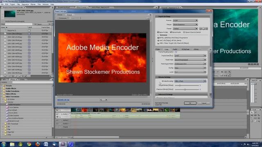
Task: Open Firefox from the taskbar
Action: click(x=37, y=144)
